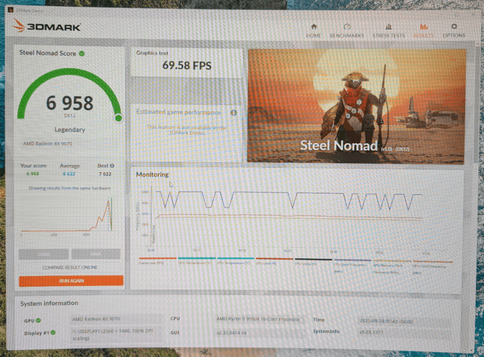This screenshot has width=484, height=357.
Task: Click the System information heading
Action: coord(49,303)
